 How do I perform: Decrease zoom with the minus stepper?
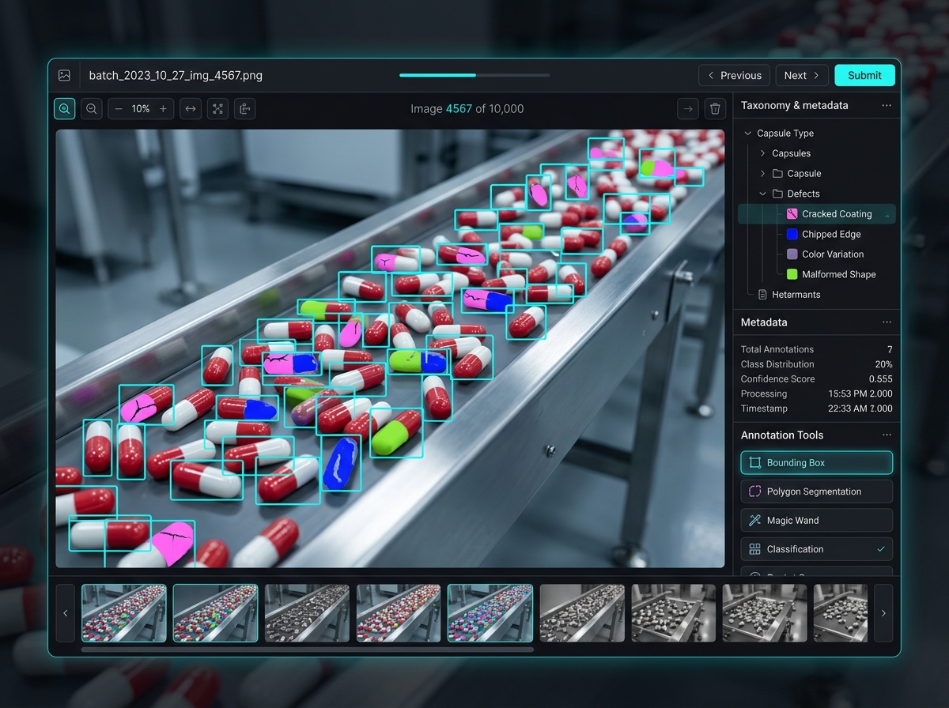[x=119, y=109]
